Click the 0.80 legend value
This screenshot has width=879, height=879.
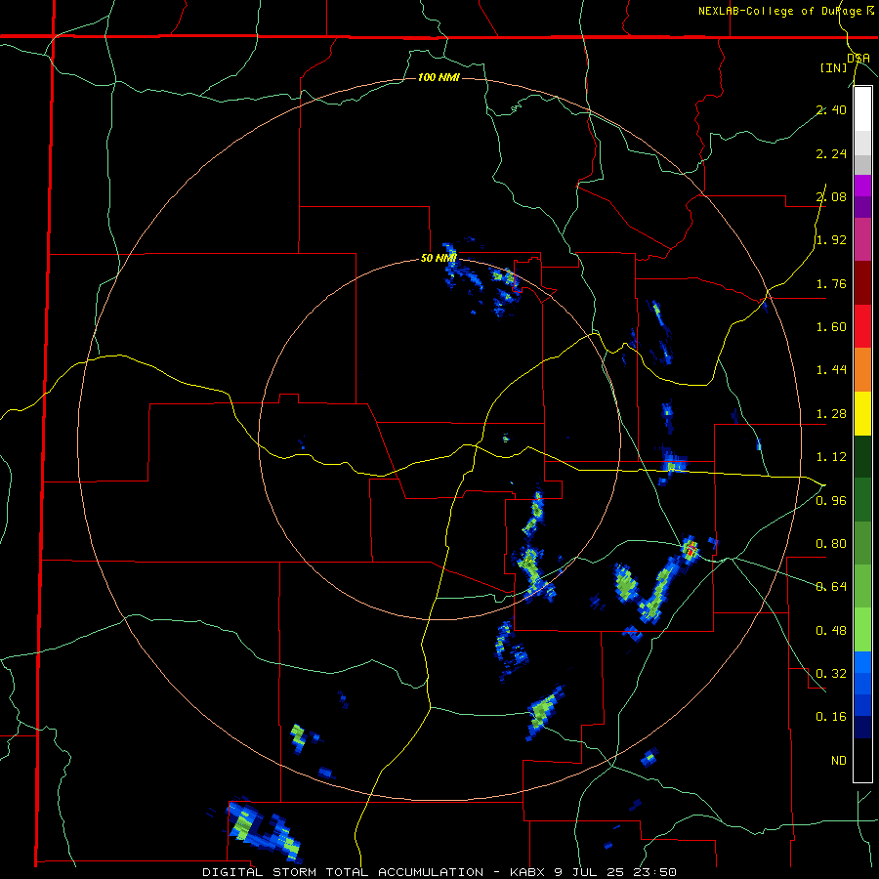click(x=831, y=544)
